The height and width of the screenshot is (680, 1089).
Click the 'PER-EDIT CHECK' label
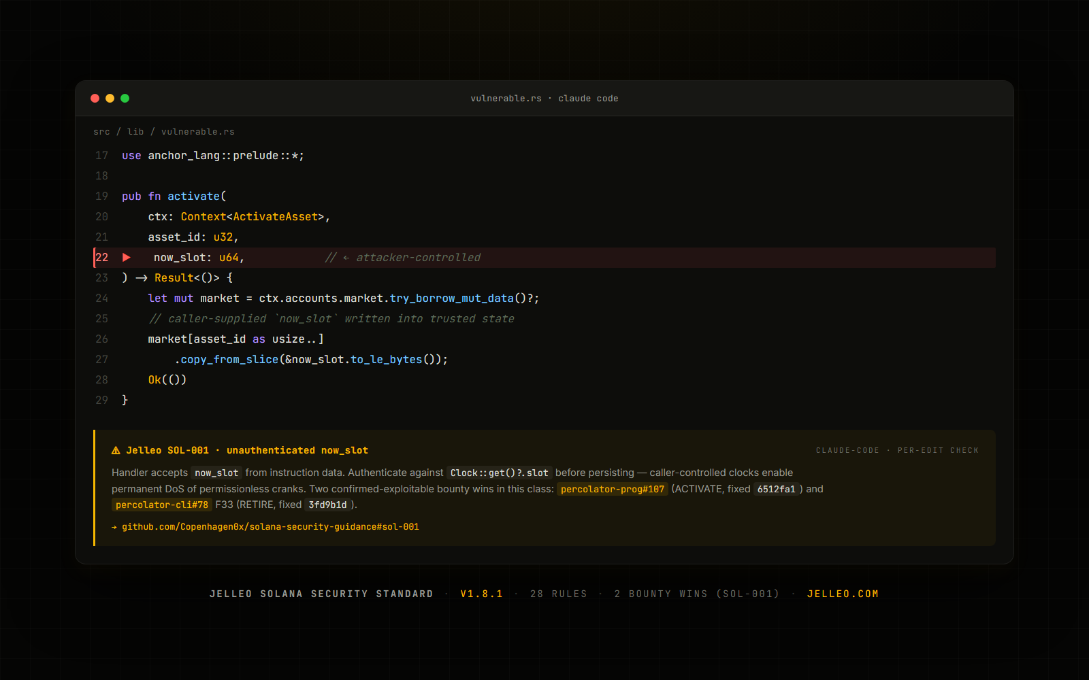(938, 451)
